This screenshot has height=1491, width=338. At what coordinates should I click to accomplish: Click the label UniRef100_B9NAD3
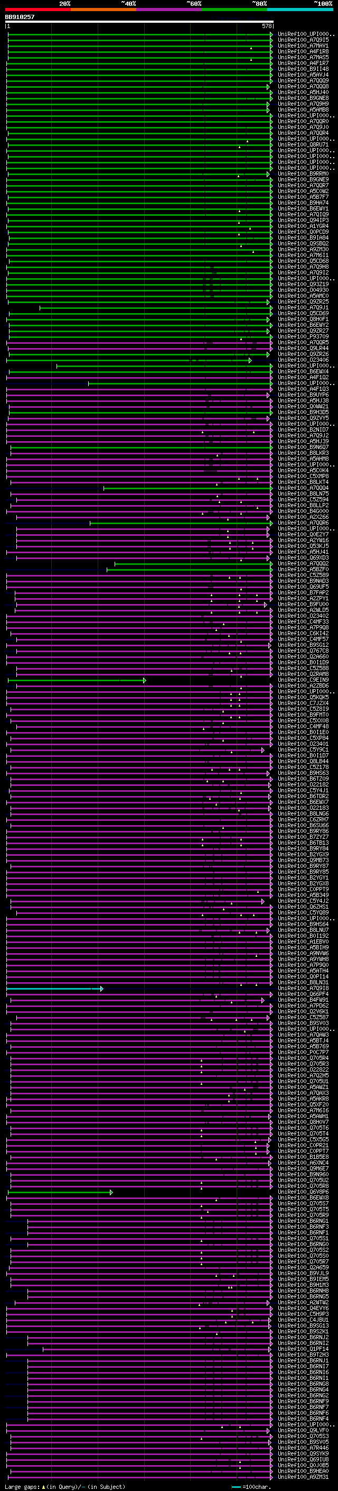[303, 581]
